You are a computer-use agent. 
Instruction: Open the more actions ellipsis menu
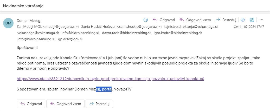(261, 20)
